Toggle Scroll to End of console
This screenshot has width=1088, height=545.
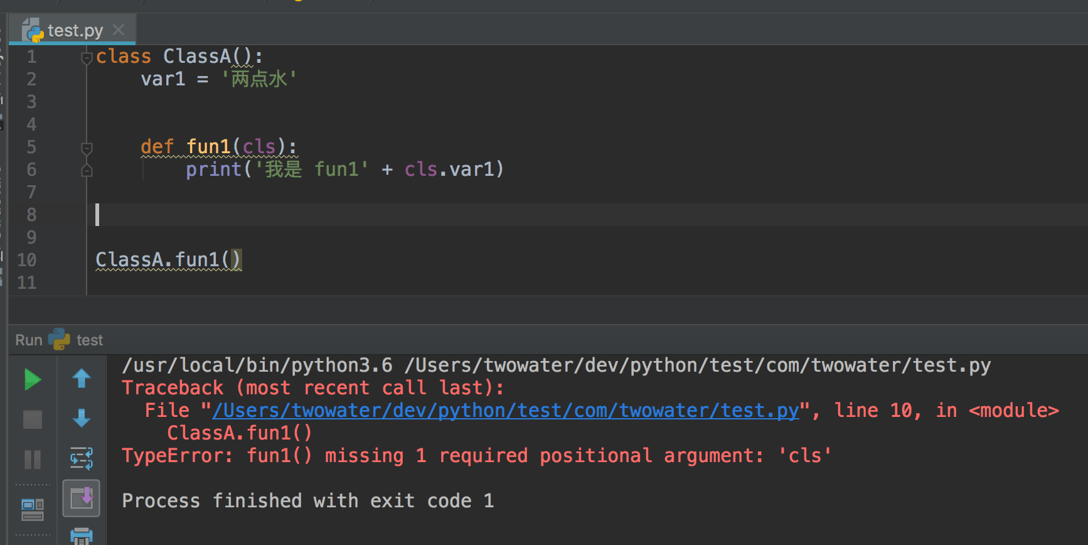(82, 499)
